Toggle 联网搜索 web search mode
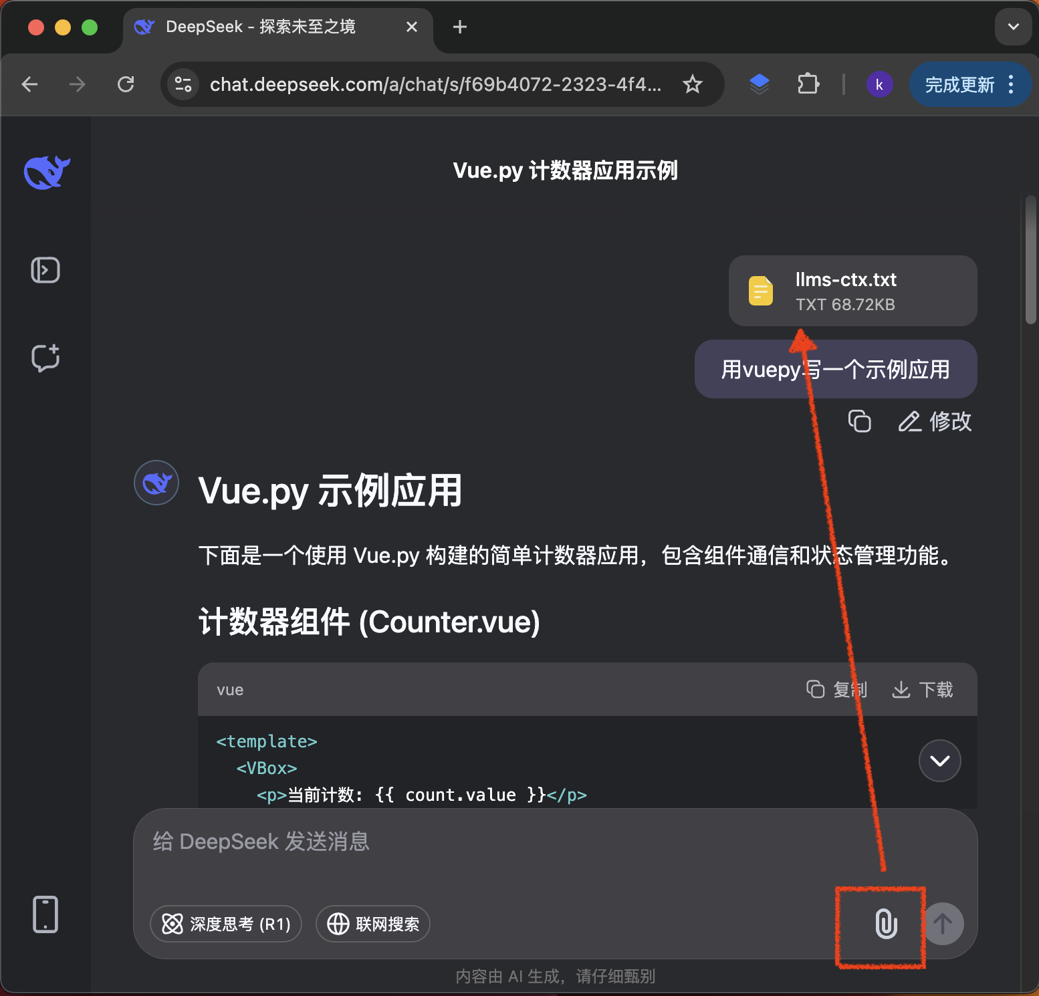 373,924
